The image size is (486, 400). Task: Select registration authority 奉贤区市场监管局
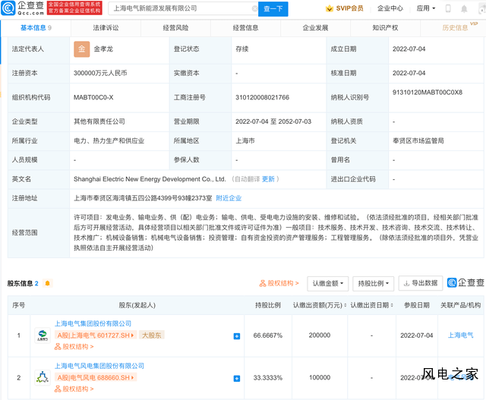(418, 141)
